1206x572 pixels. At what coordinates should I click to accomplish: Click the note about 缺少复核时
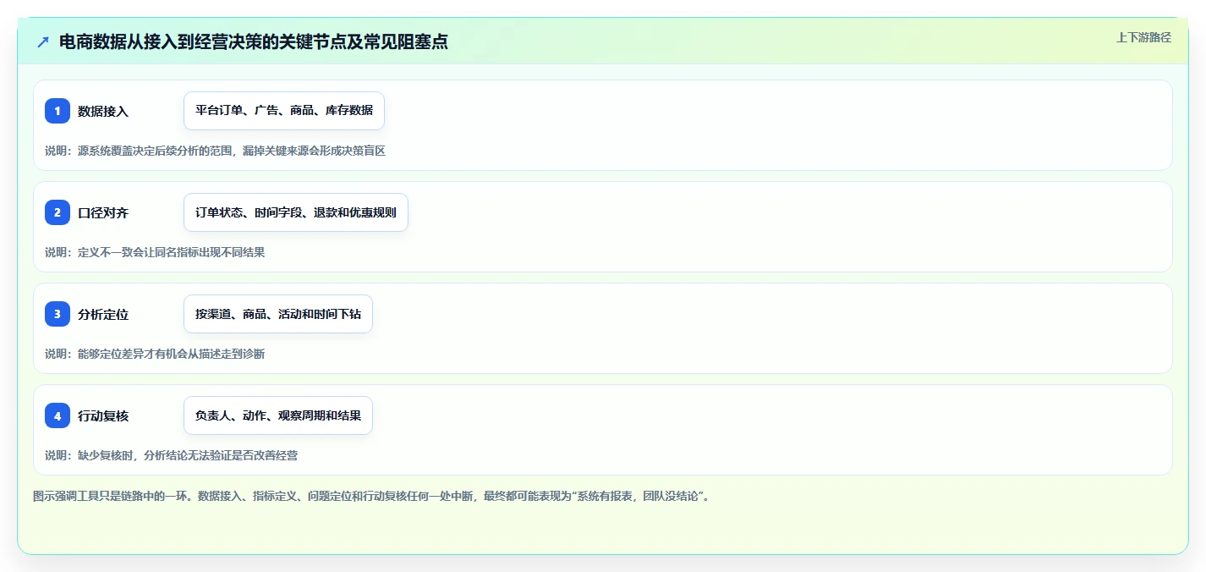coord(171,455)
